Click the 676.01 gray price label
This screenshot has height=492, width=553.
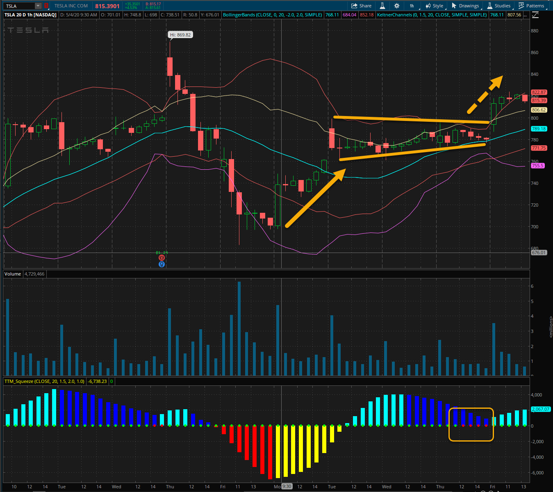click(x=539, y=253)
